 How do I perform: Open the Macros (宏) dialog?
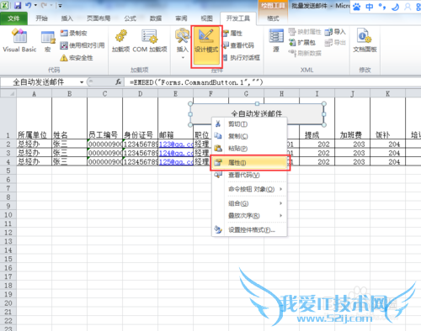[48, 41]
